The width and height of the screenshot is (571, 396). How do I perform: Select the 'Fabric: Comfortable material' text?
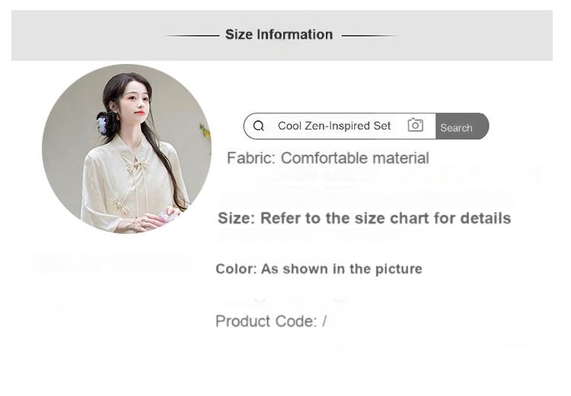(x=327, y=158)
